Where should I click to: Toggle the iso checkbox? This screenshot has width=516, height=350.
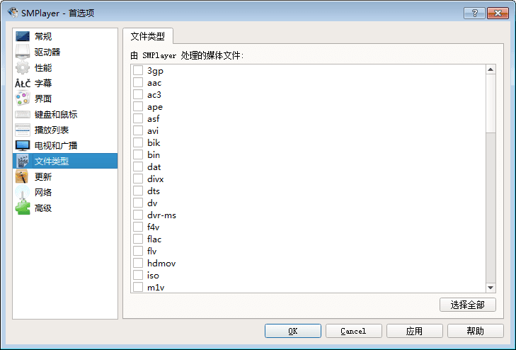point(138,275)
